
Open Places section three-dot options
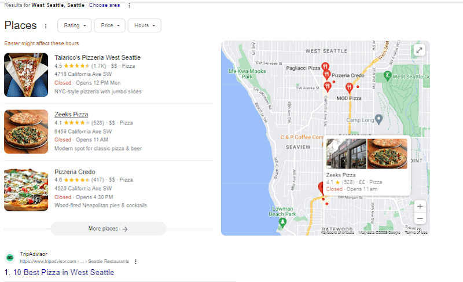tap(46, 26)
